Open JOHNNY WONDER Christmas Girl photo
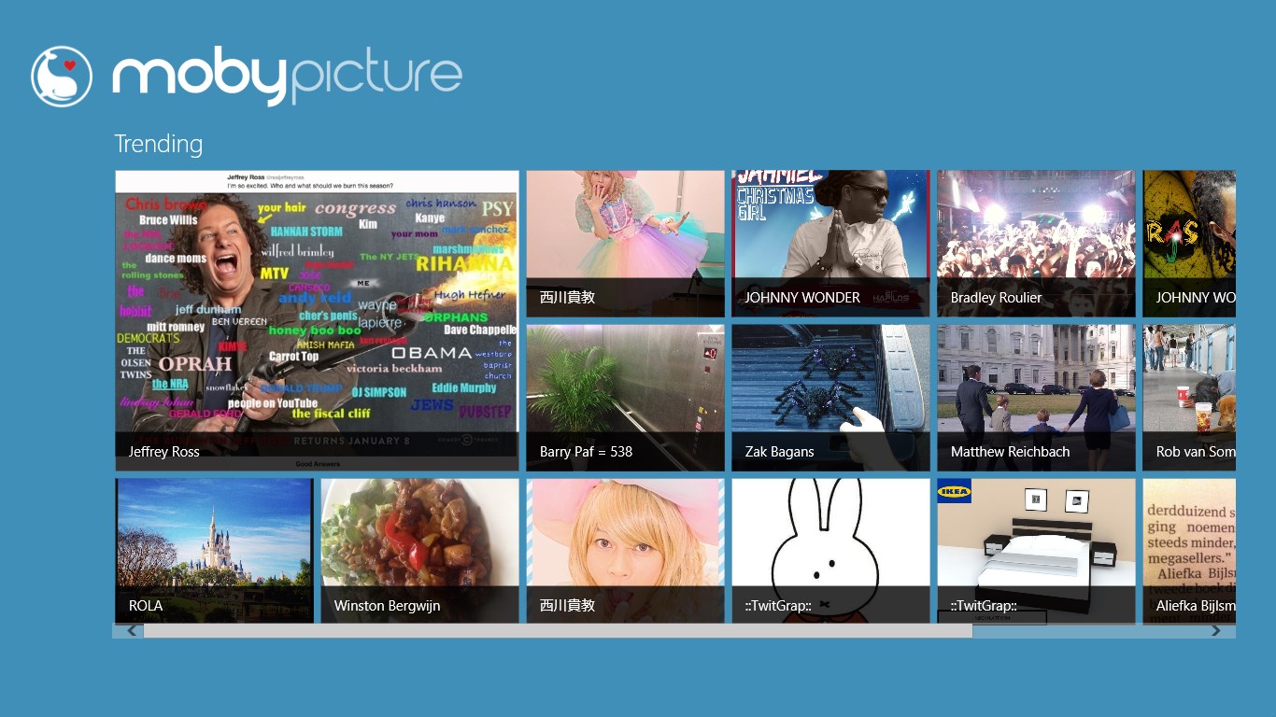 (x=830, y=243)
